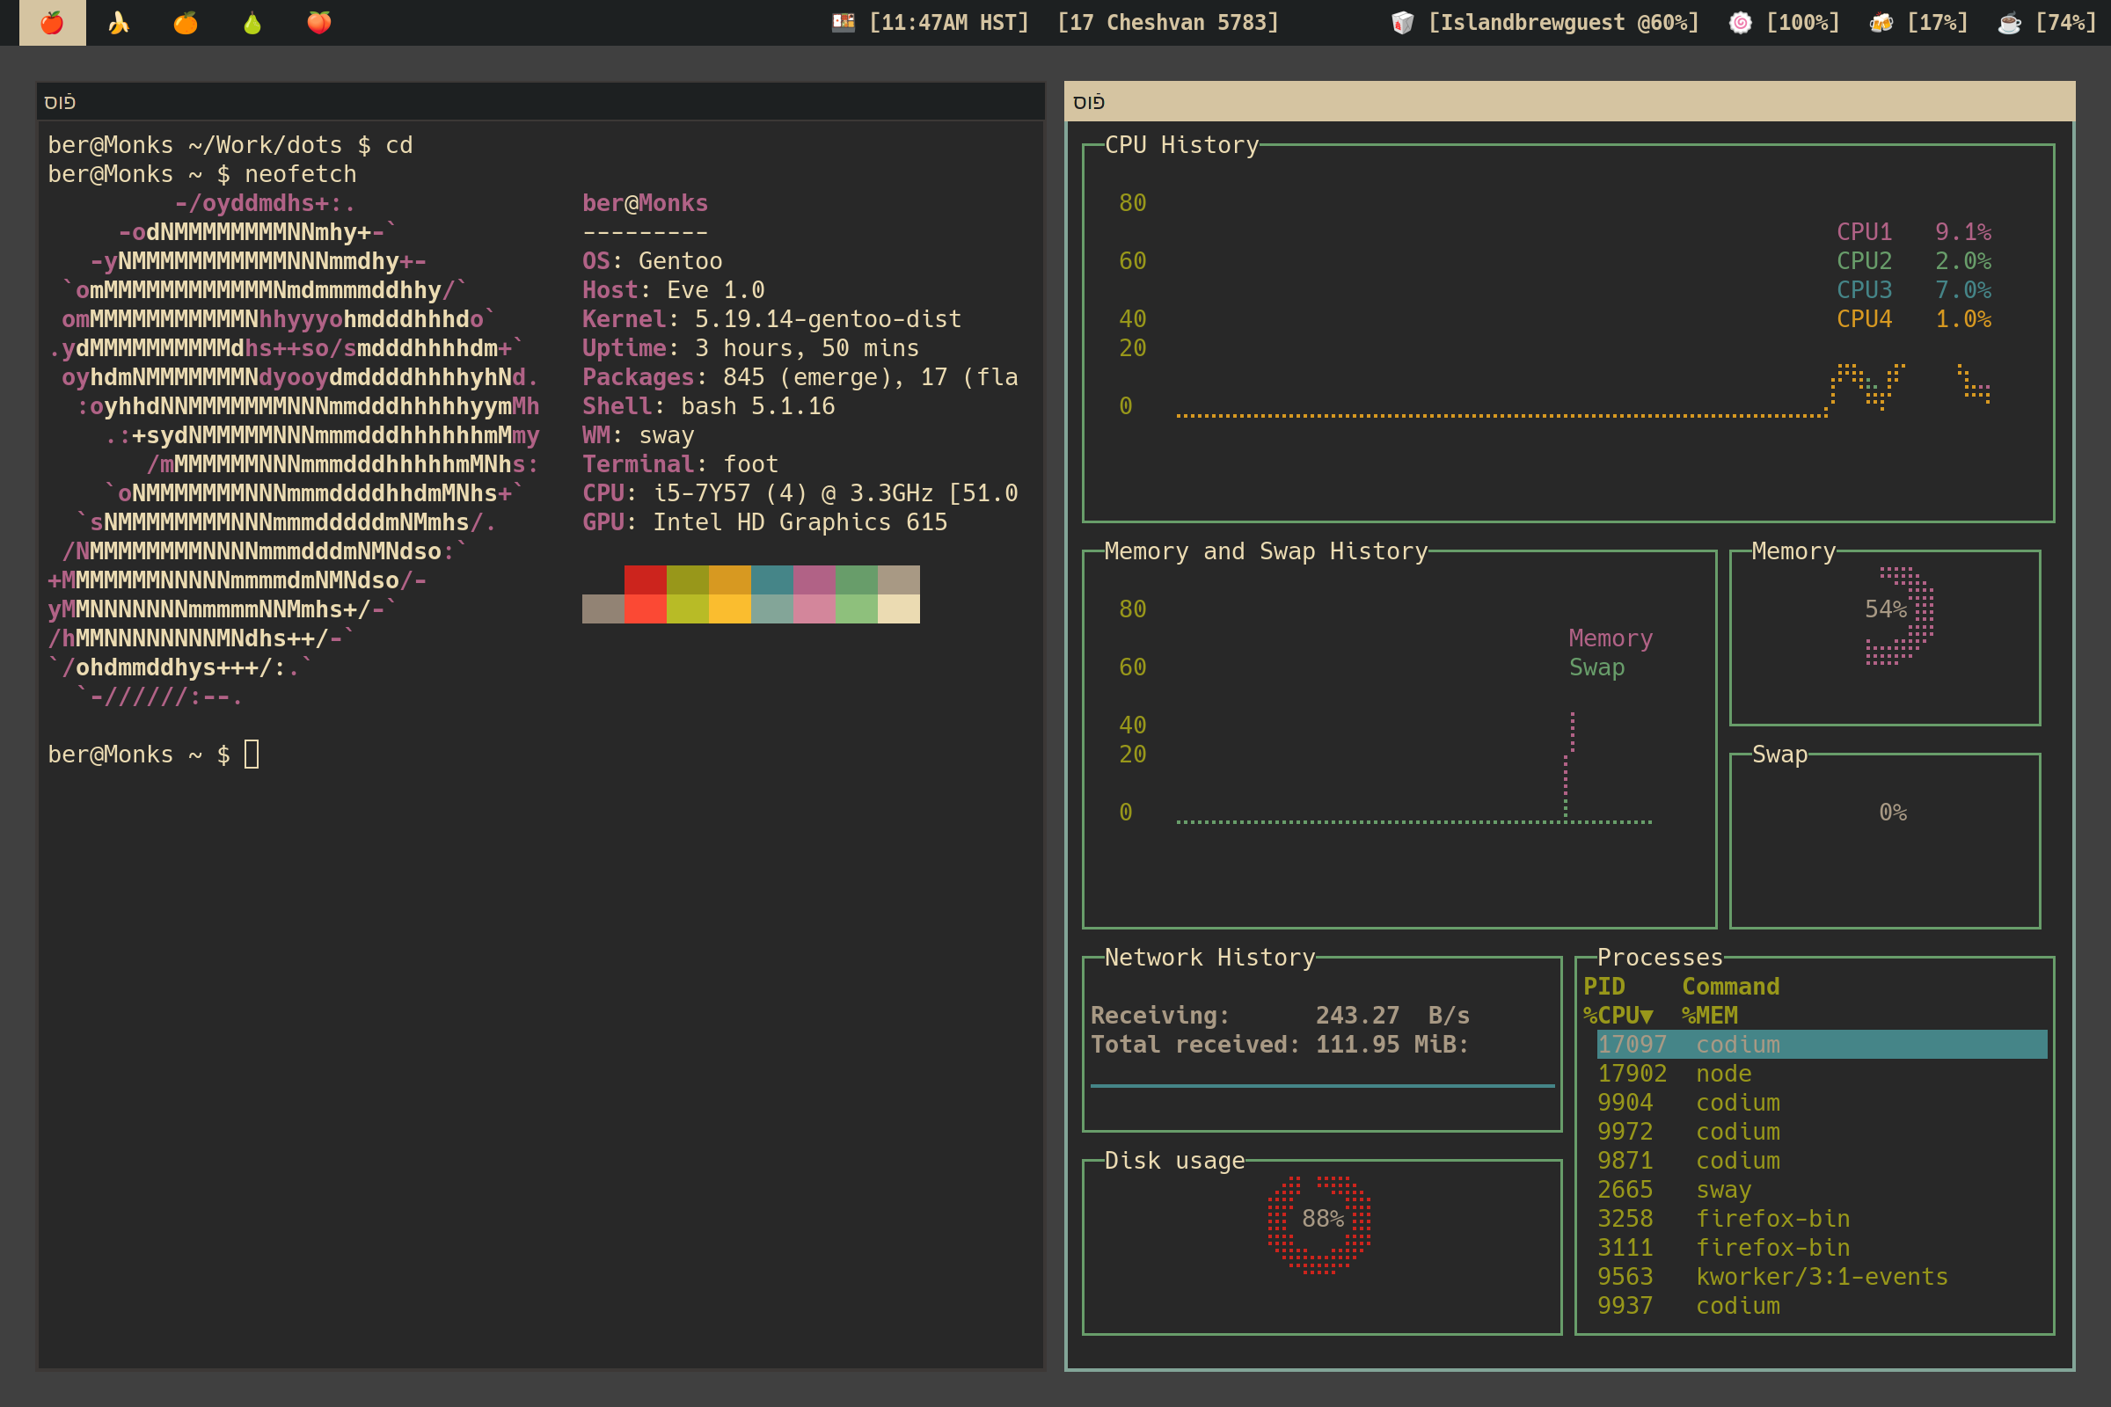The height and width of the screenshot is (1407, 2111).
Task: Switch to the banana workspace icon
Action: tap(119, 23)
